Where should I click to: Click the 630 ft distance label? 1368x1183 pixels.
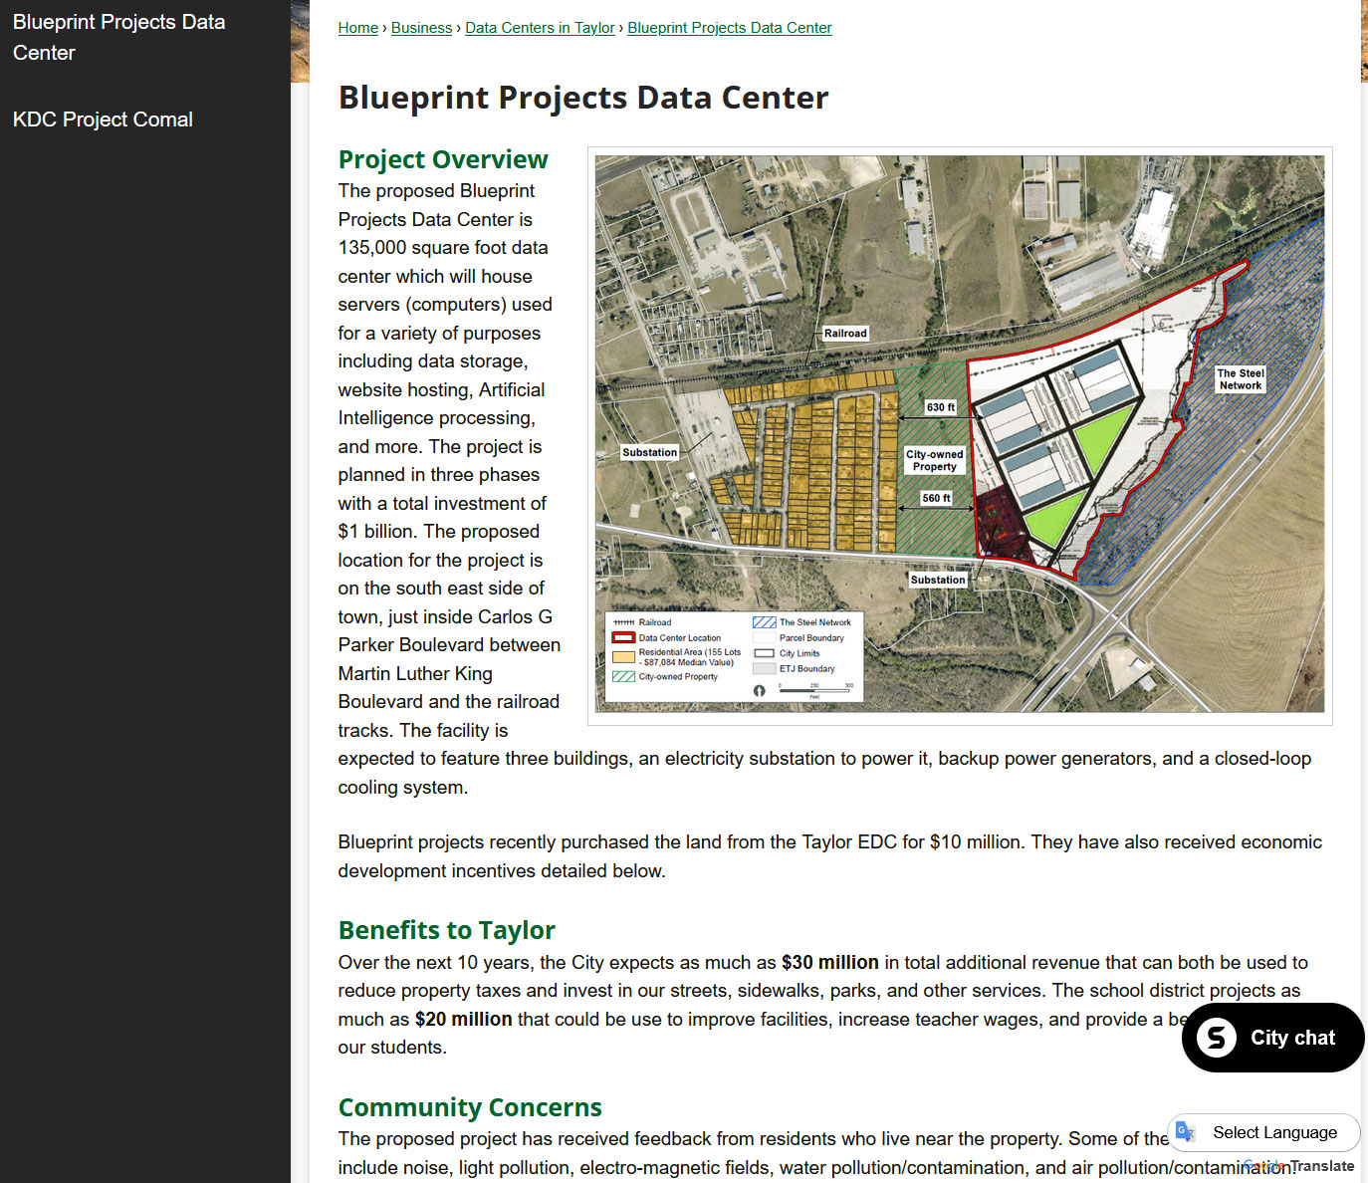tap(940, 407)
